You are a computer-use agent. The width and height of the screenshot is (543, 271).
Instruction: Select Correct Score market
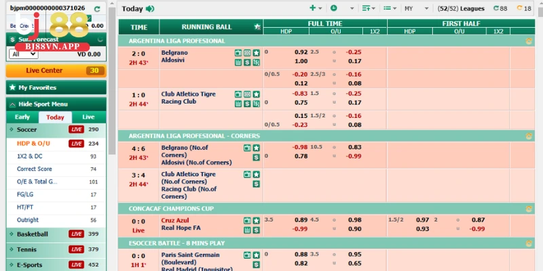tap(56, 169)
